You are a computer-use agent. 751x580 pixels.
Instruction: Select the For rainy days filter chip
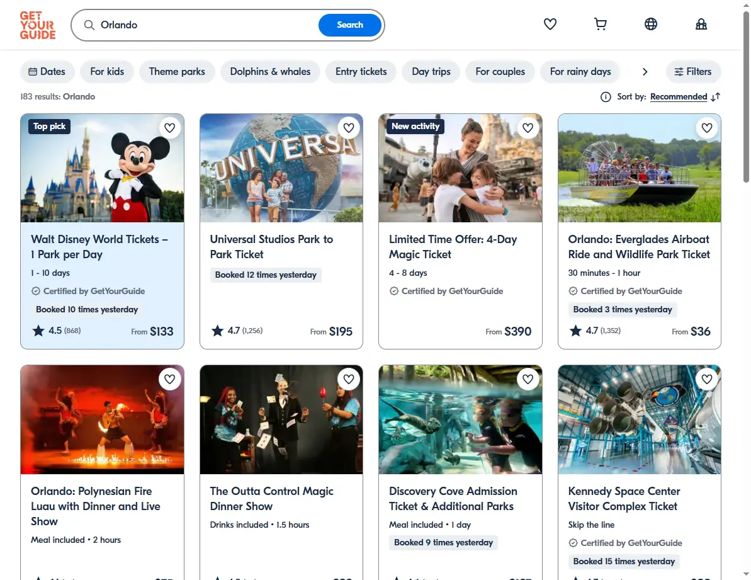pyautogui.click(x=580, y=72)
